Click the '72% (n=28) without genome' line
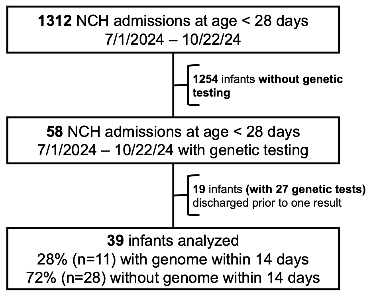 tap(173, 278)
